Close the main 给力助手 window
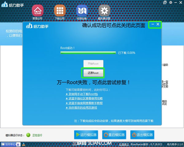The height and width of the screenshot is (147, 184). tap(181, 2)
